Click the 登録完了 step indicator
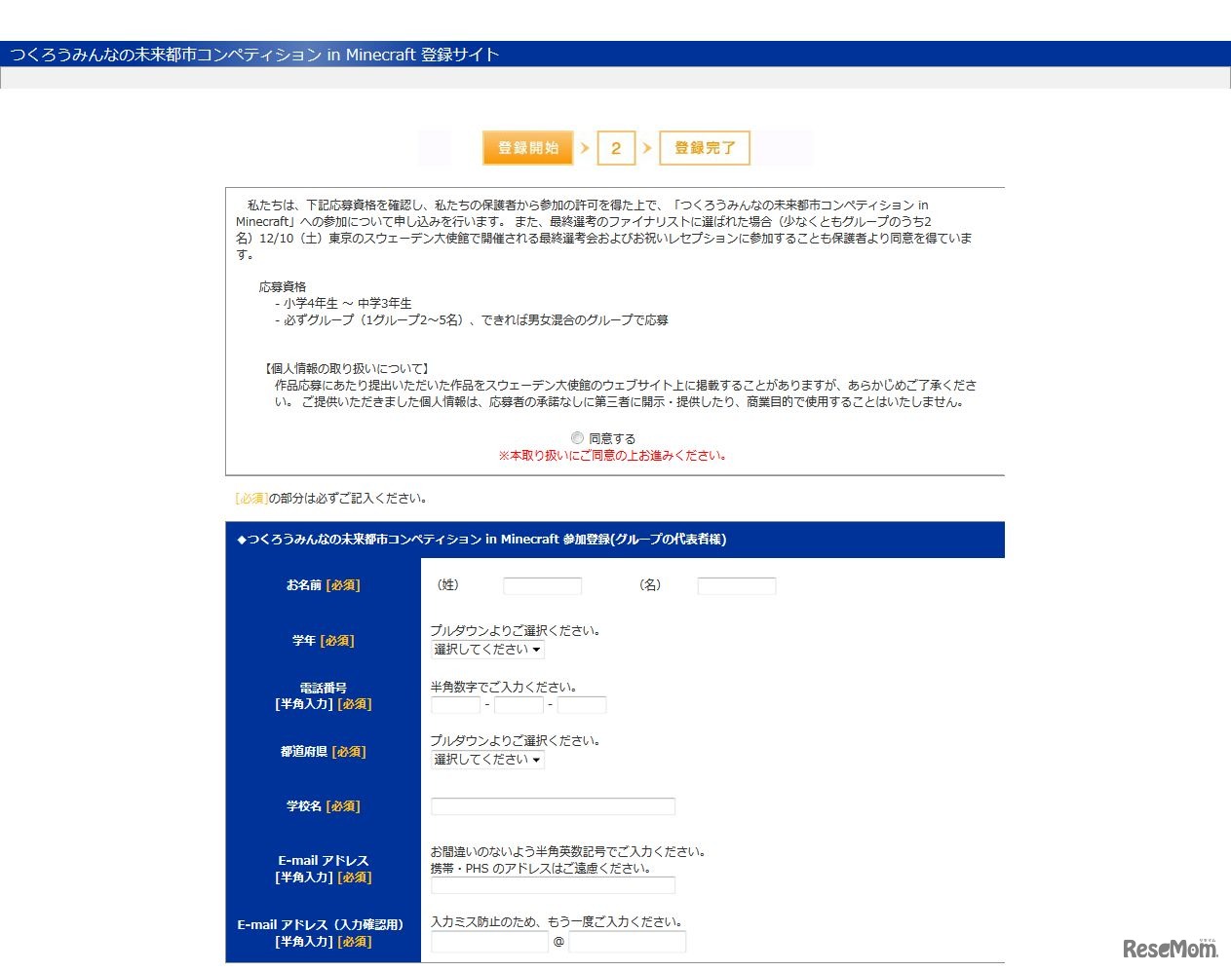Screen dimensions: 1231x971 705,148
